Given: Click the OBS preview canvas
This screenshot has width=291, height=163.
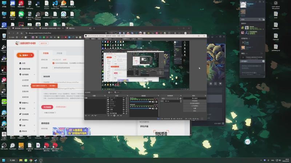Looking at the screenshot, I should 145,65.
